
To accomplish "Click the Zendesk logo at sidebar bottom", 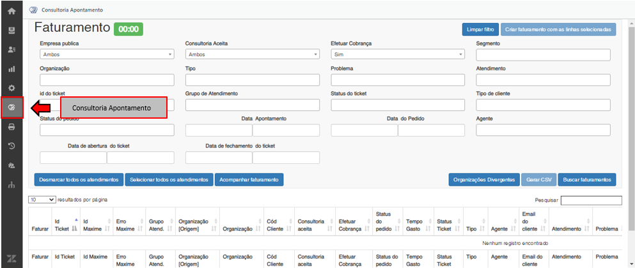I will pyautogui.click(x=12, y=258).
